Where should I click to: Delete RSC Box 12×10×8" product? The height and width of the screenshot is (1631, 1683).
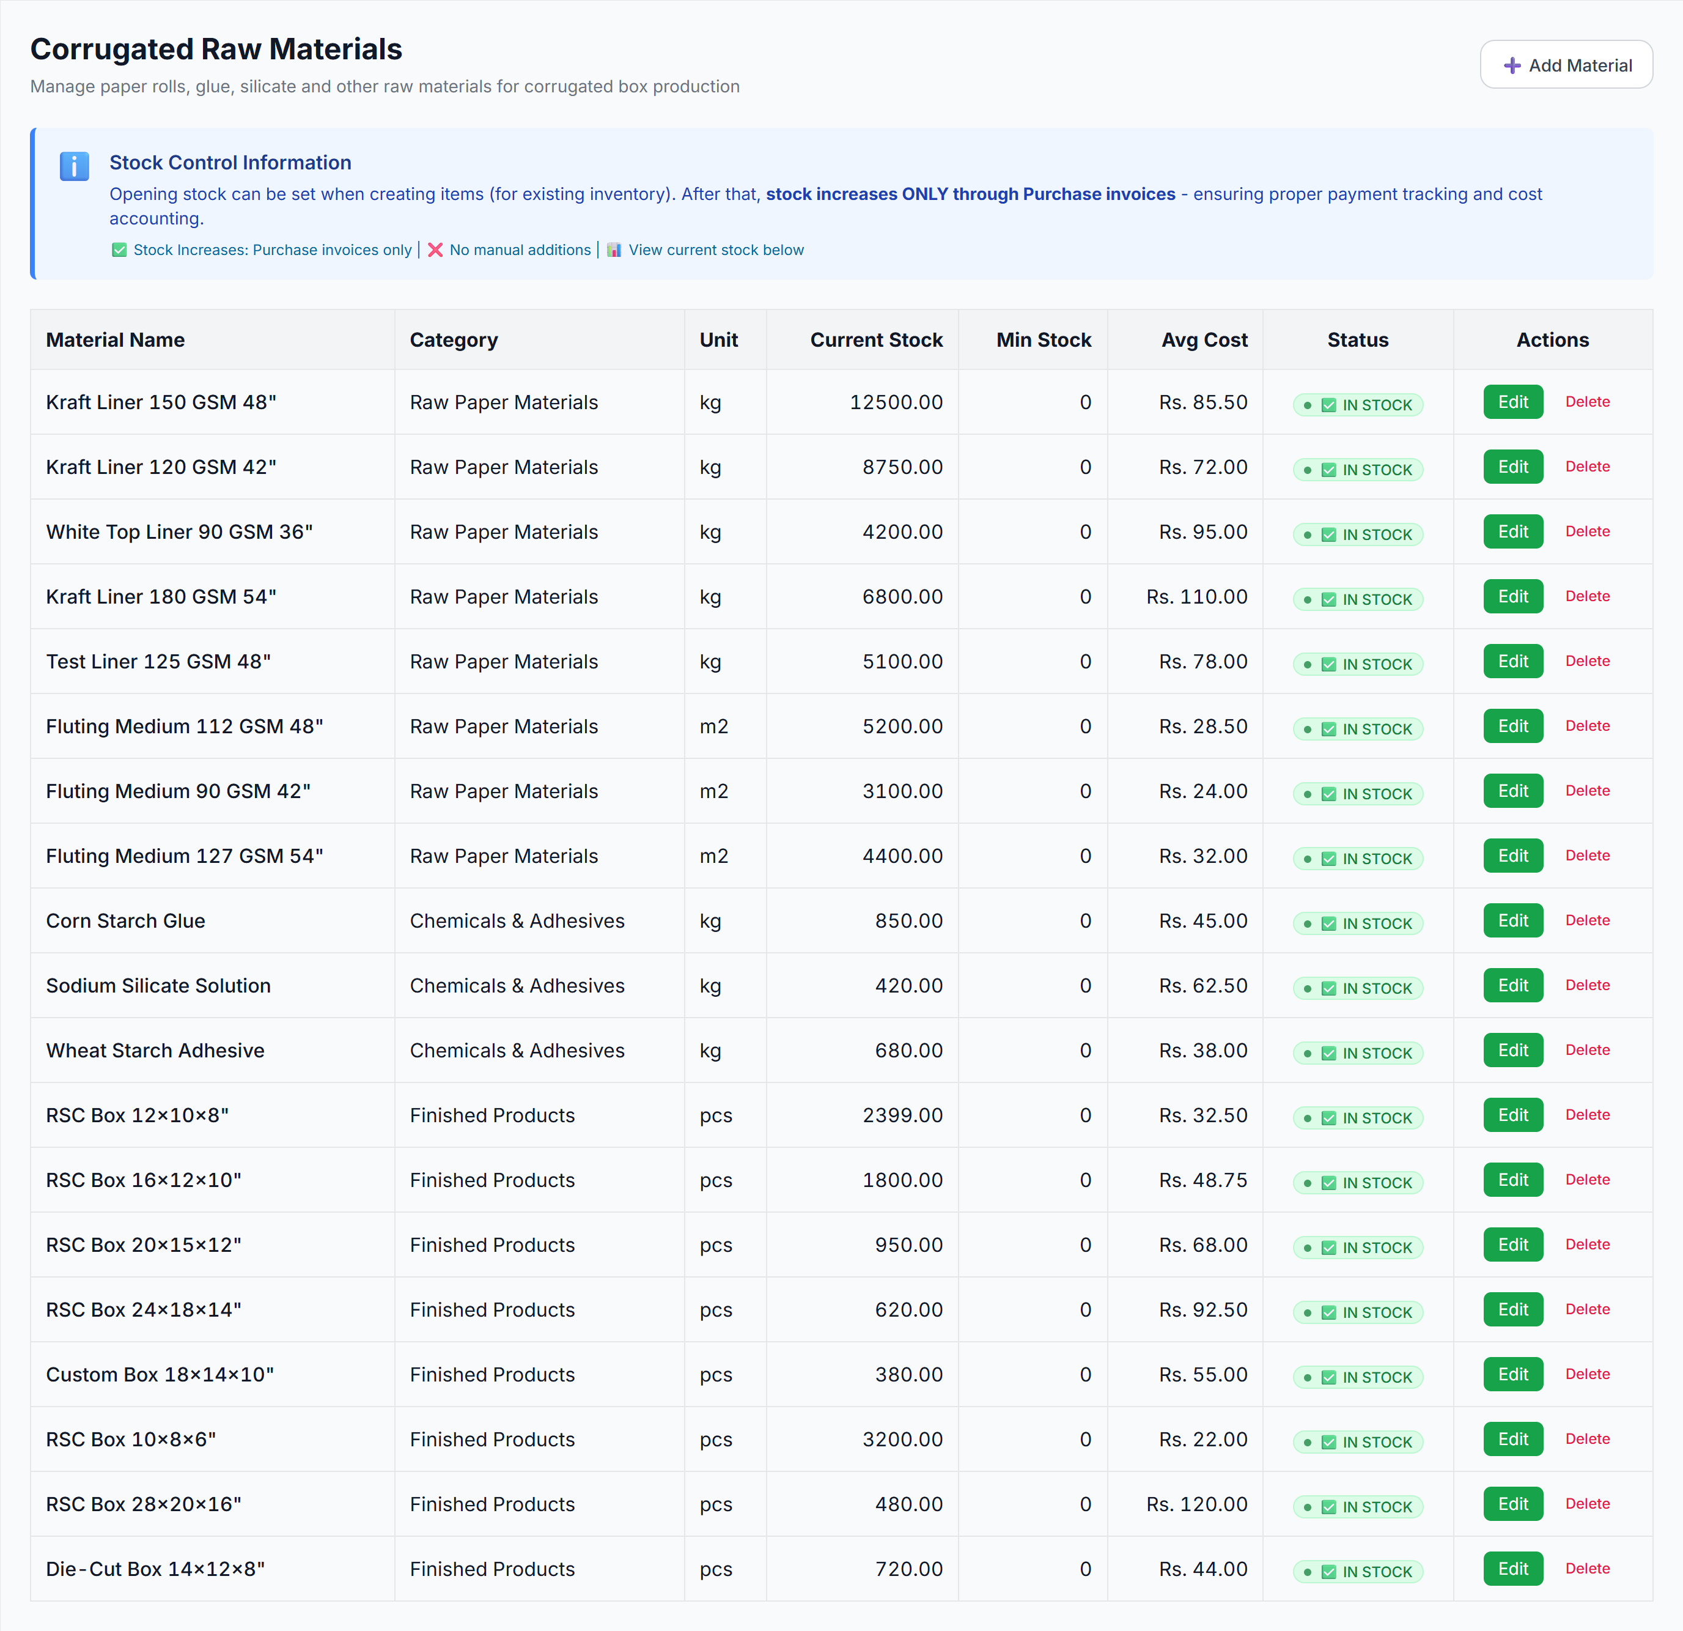(1587, 1115)
